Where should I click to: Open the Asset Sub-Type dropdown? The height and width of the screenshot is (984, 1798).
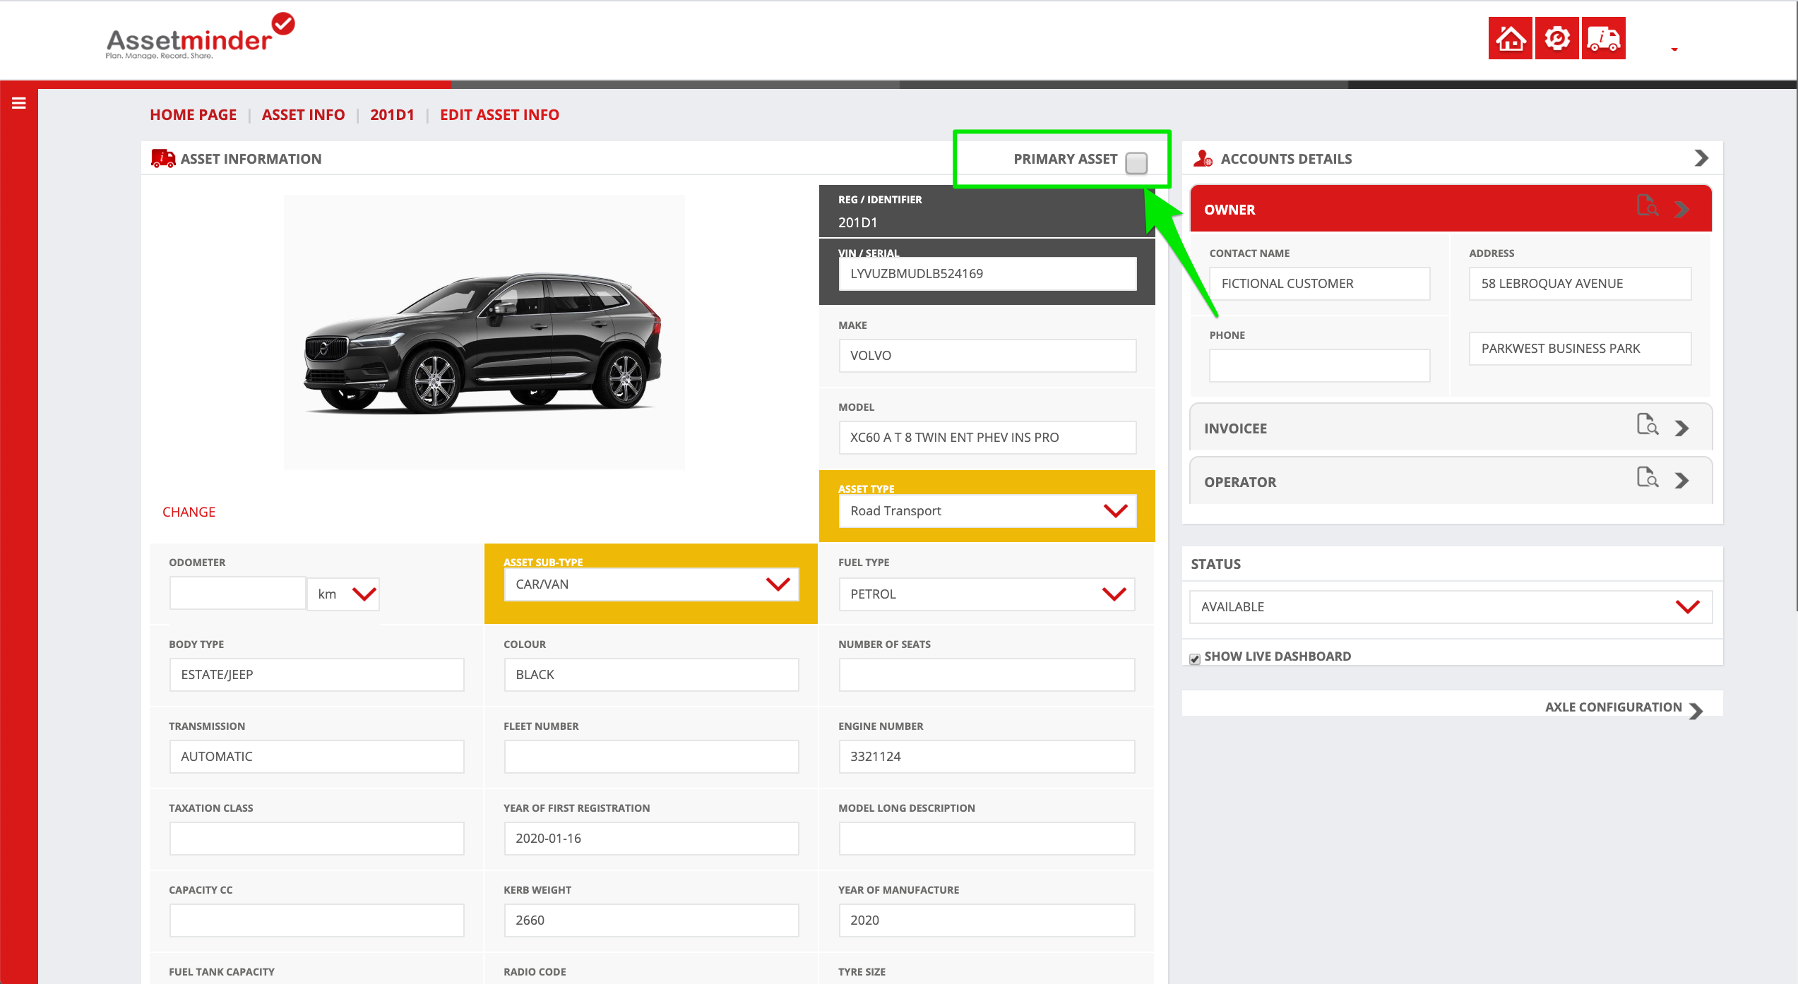pyautogui.click(x=651, y=584)
